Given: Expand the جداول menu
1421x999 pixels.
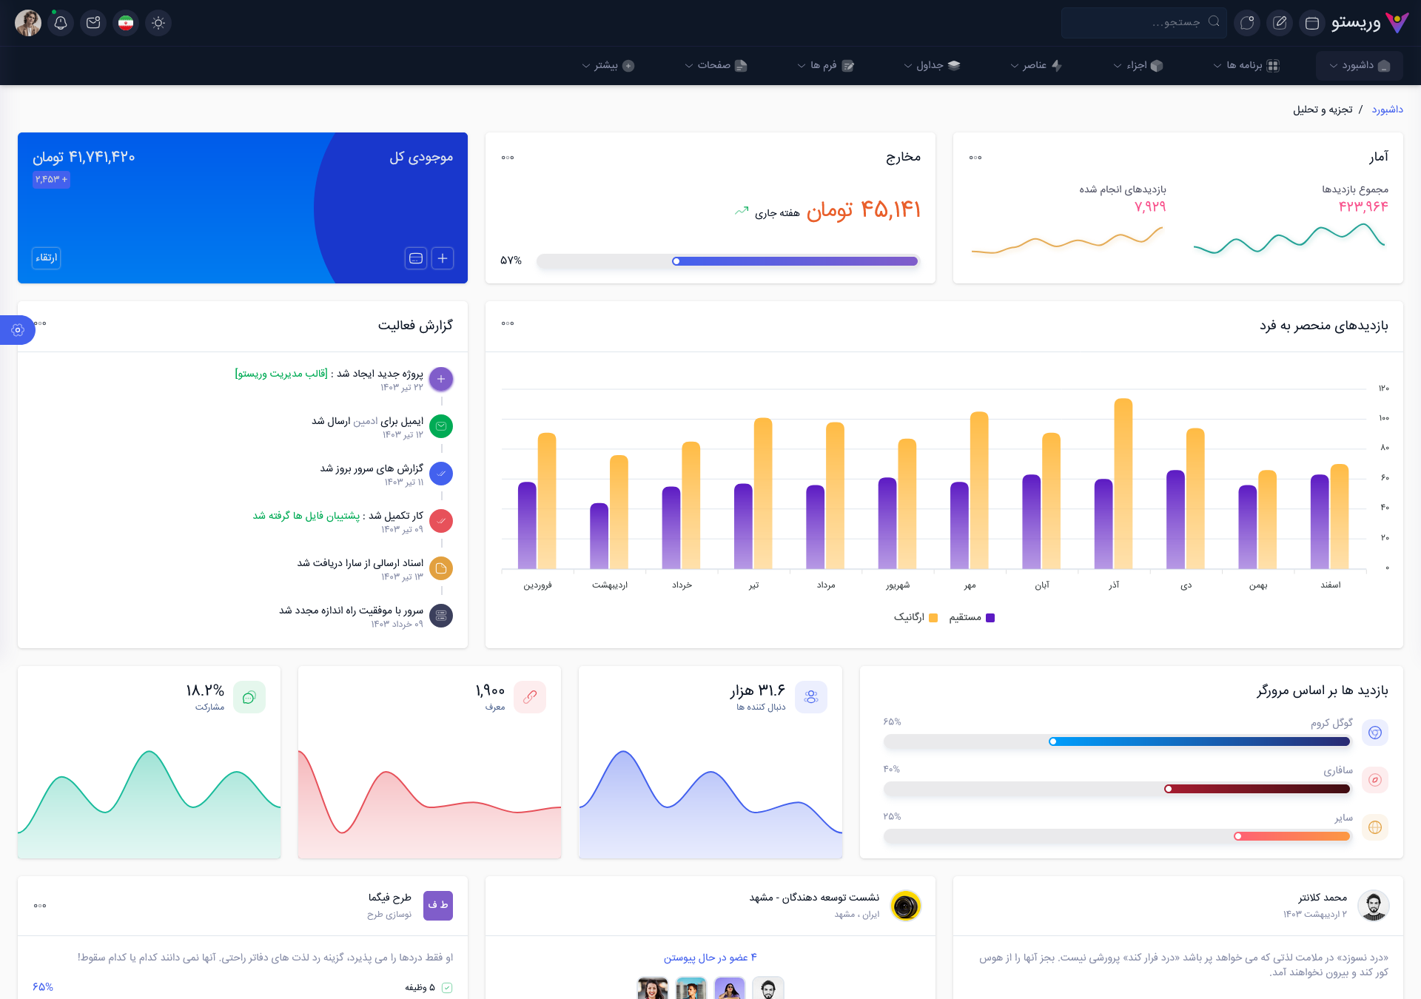Looking at the screenshot, I should pyautogui.click(x=932, y=65).
